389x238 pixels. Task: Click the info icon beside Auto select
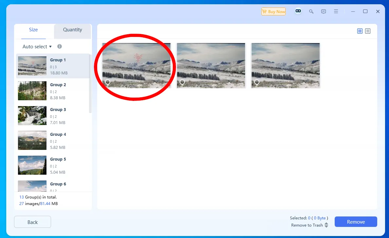60,46
